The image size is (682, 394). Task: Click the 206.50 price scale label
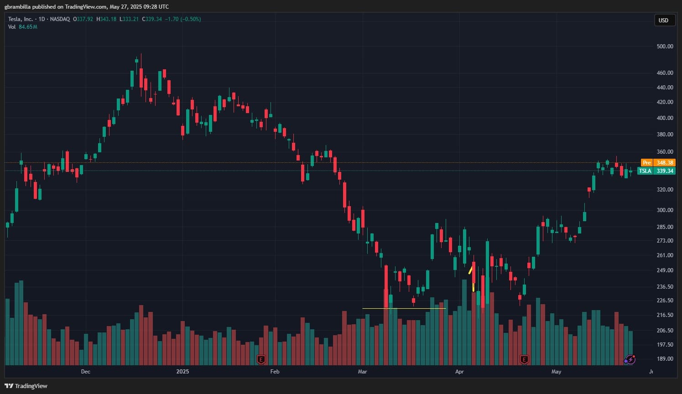[x=665, y=331]
